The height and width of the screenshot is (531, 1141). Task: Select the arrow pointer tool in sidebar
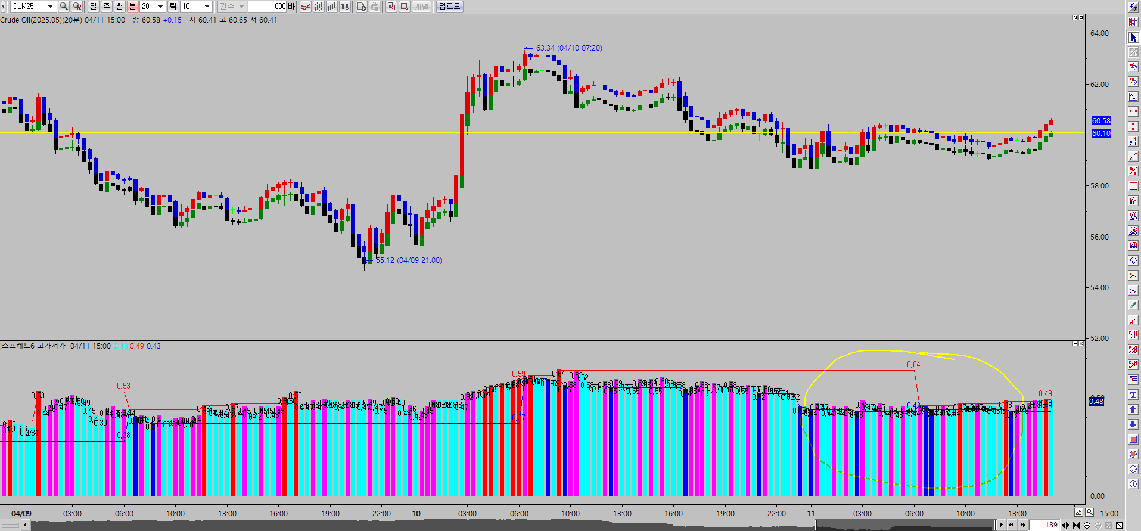click(x=1133, y=38)
